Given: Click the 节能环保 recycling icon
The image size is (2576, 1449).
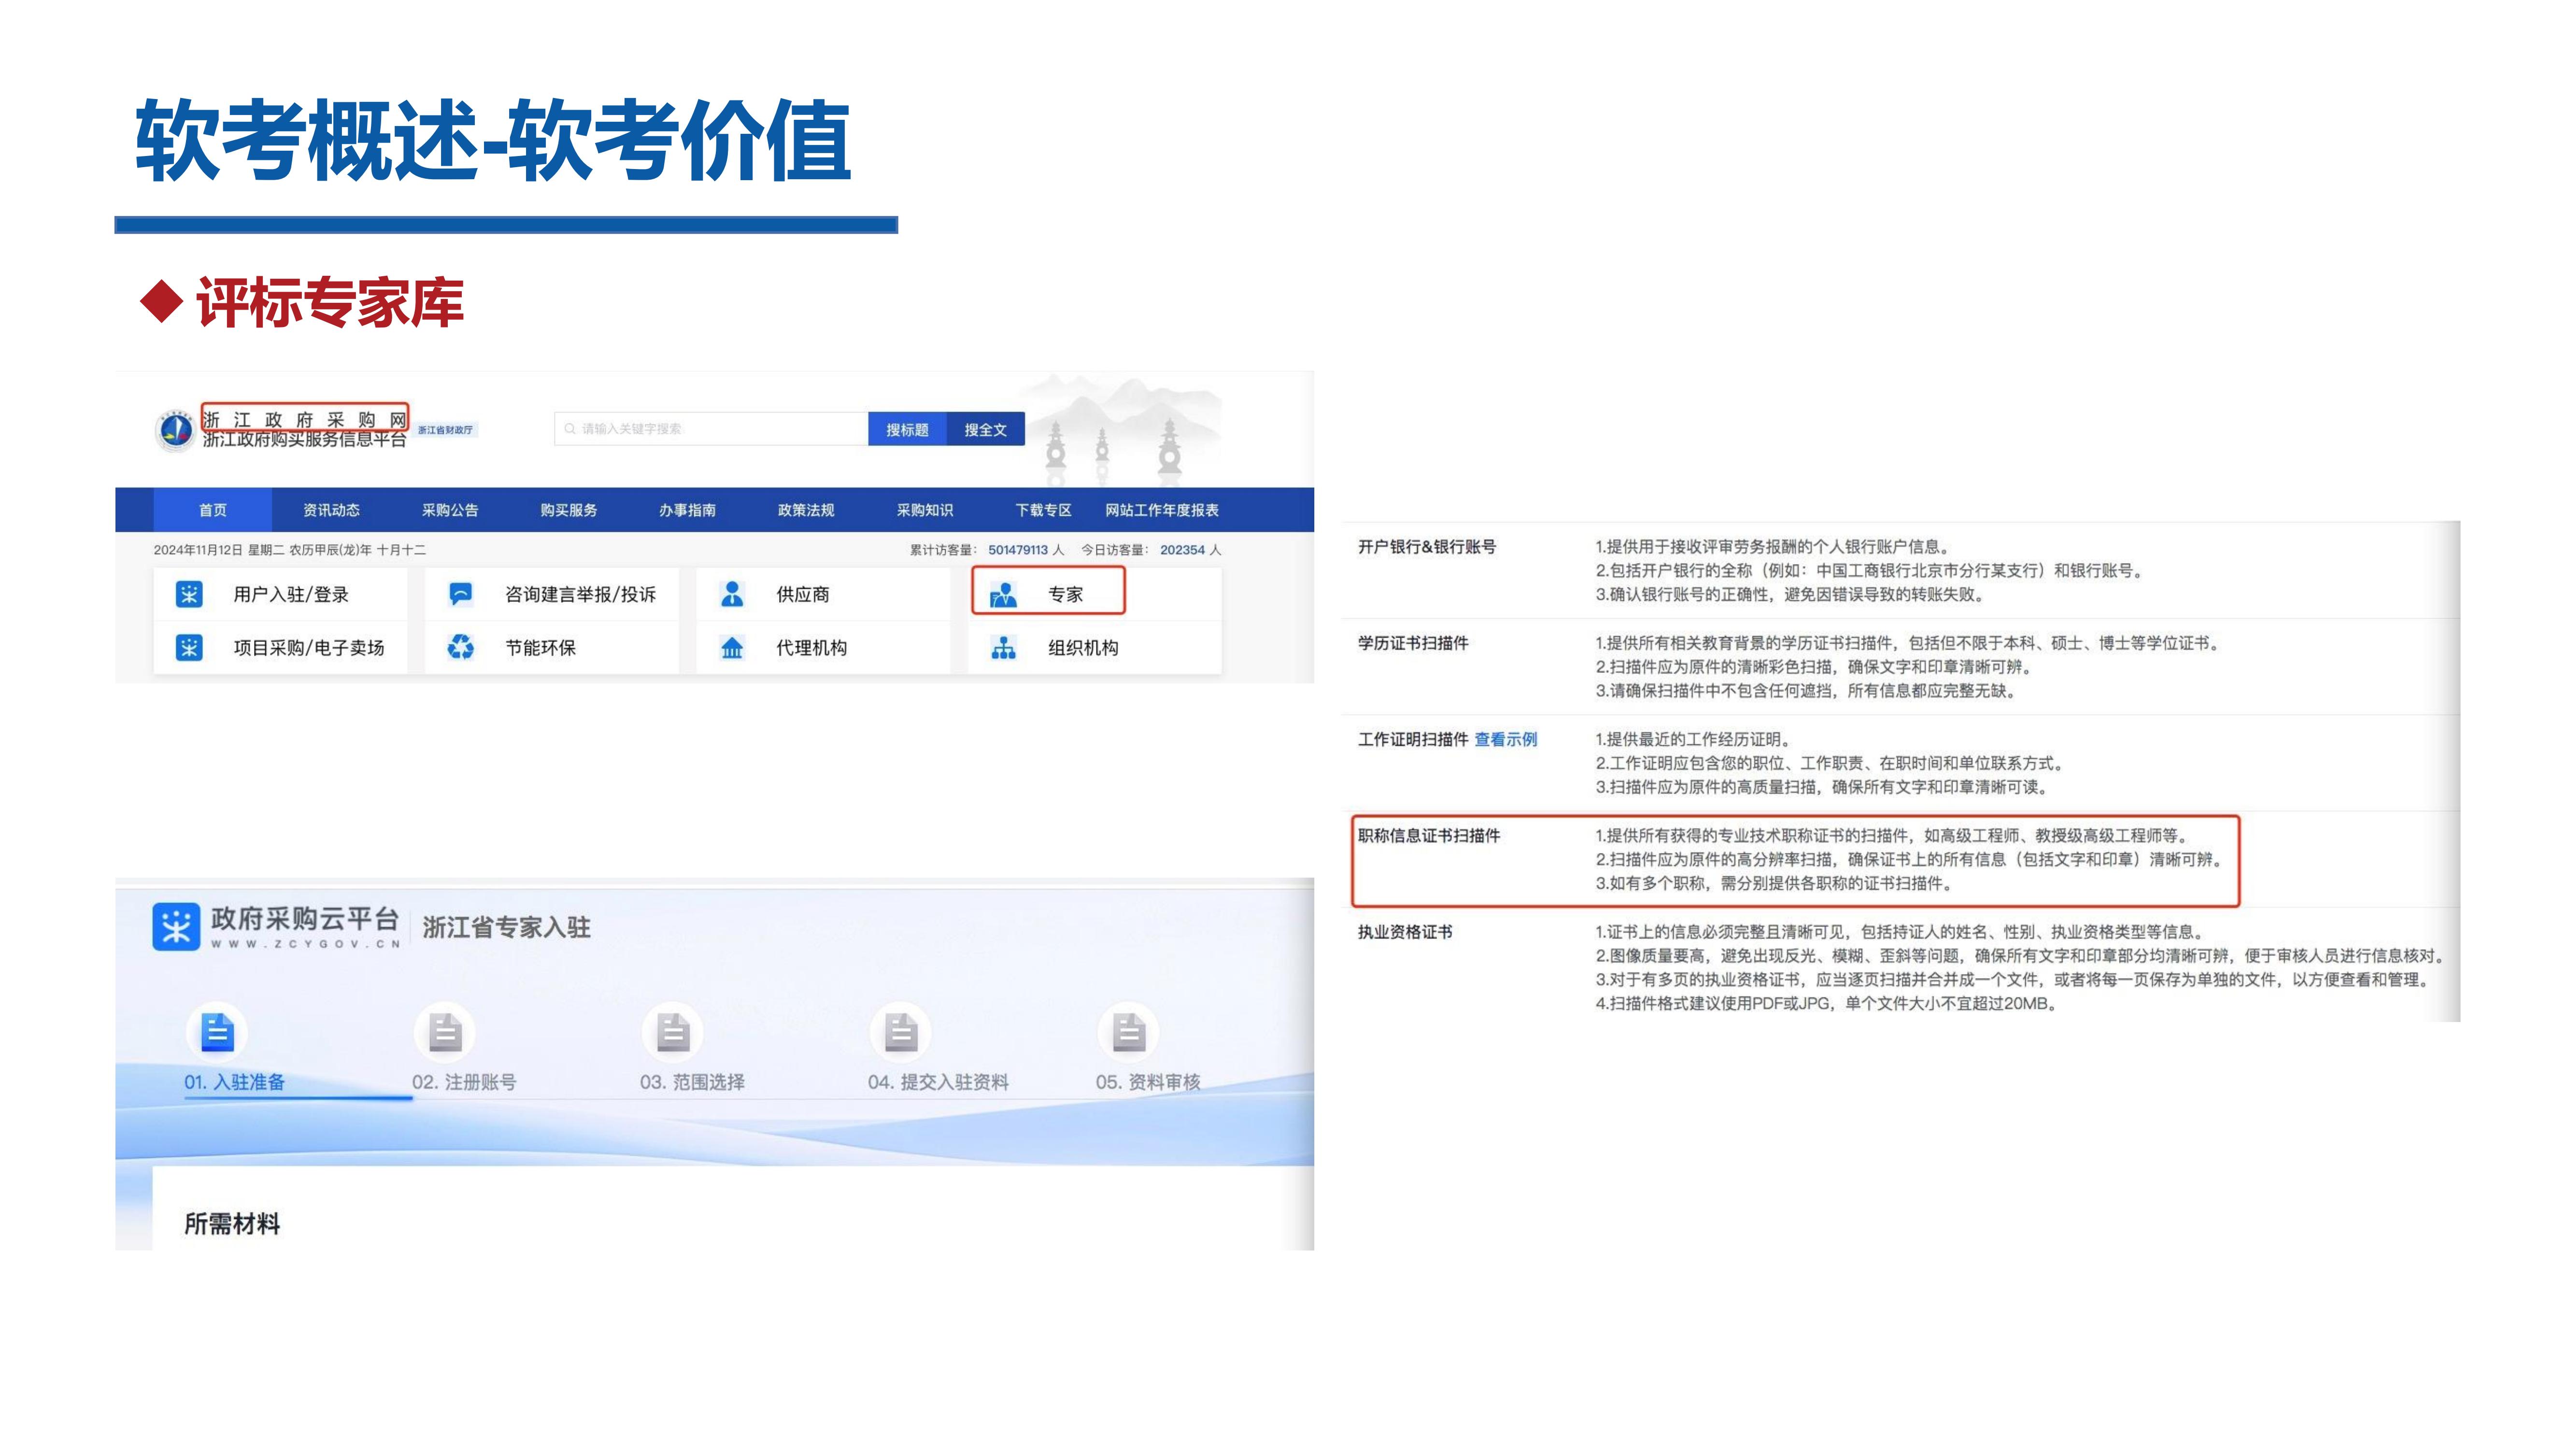Looking at the screenshot, I should click(x=460, y=648).
